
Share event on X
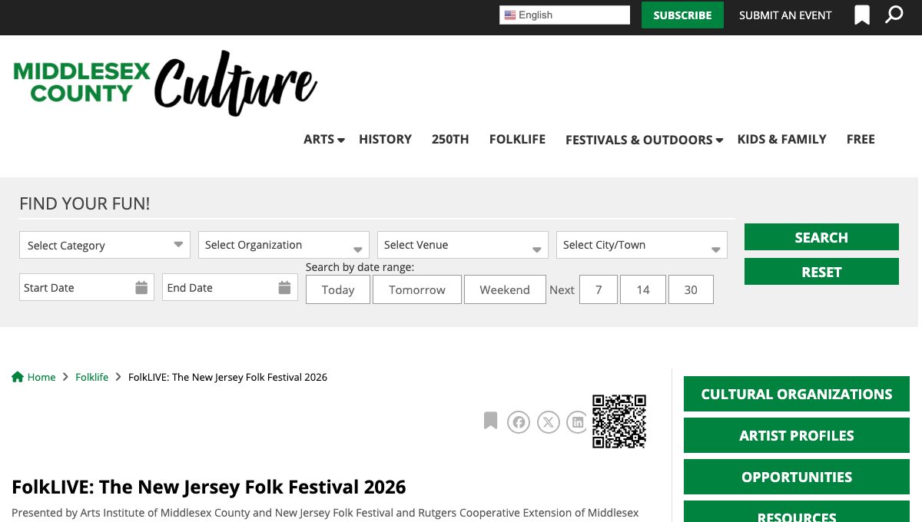click(548, 422)
